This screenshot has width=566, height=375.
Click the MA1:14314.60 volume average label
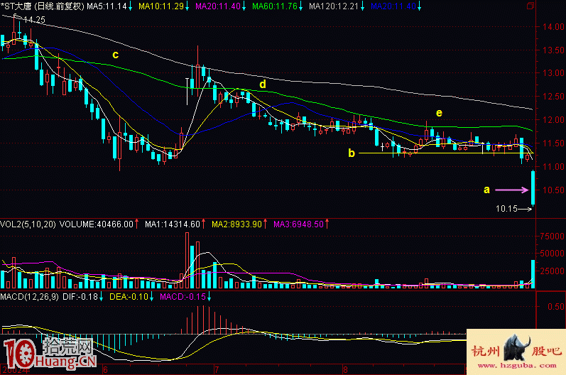172,224
